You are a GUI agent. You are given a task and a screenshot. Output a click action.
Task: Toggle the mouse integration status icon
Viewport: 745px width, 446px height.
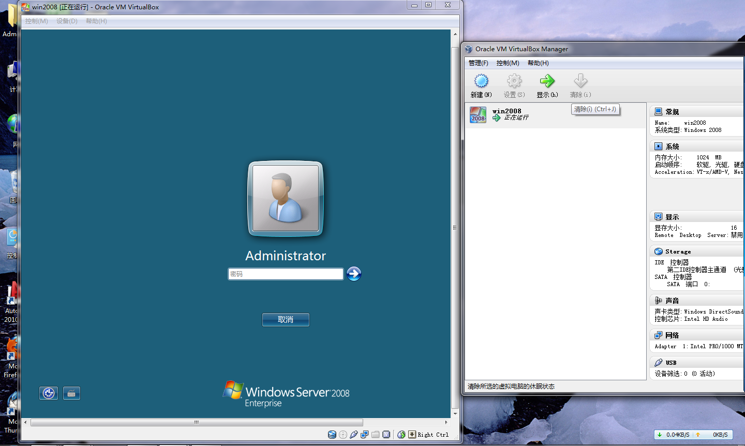pos(402,435)
